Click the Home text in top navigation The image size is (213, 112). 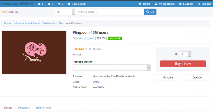click(x=147, y=4)
